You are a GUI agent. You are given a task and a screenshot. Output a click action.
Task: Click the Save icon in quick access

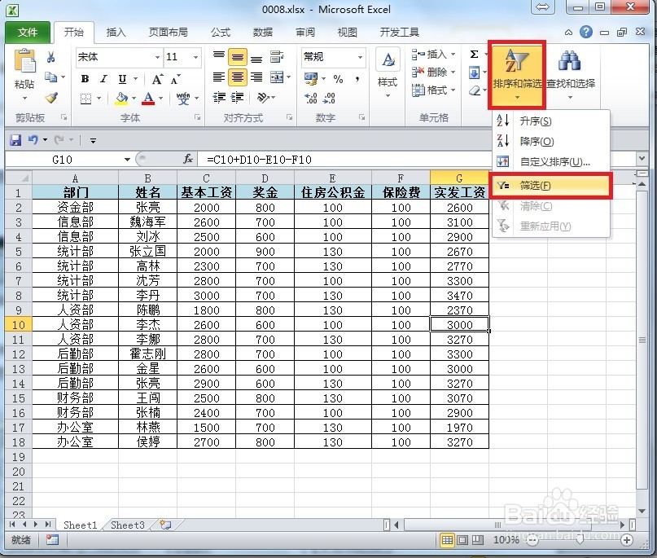[x=15, y=140]
